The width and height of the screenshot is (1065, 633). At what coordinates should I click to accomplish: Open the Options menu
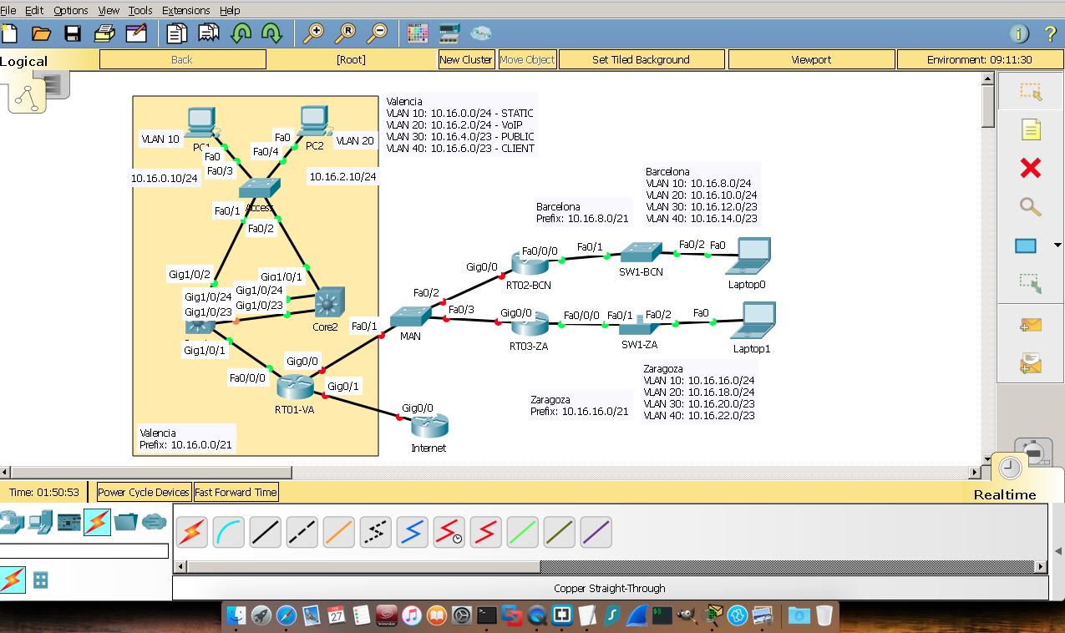tap(71, 10)
